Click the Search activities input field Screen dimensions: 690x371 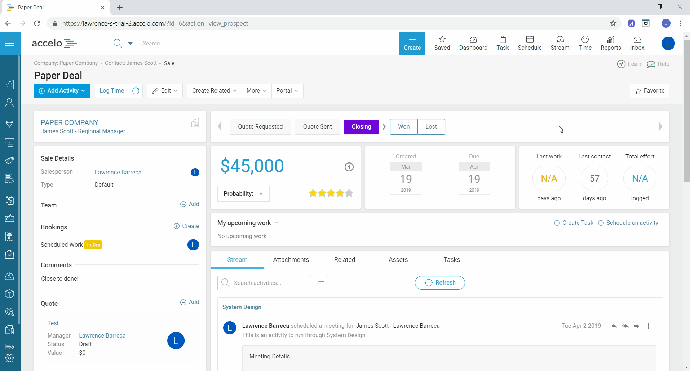click(269, 283)
